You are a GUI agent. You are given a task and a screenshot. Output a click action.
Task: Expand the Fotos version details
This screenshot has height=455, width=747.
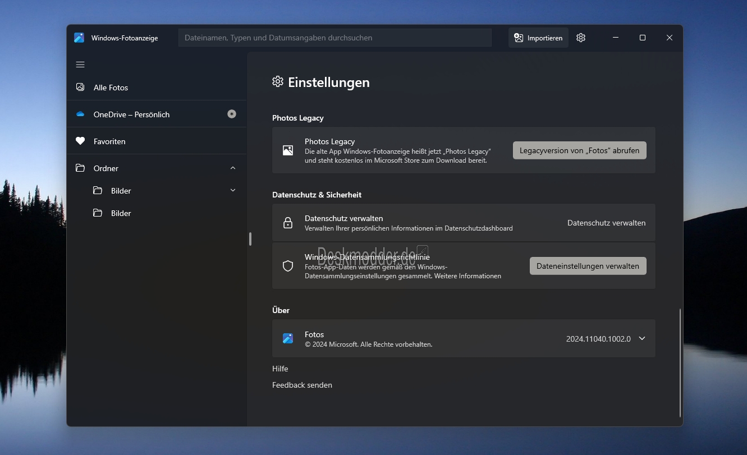642,338
